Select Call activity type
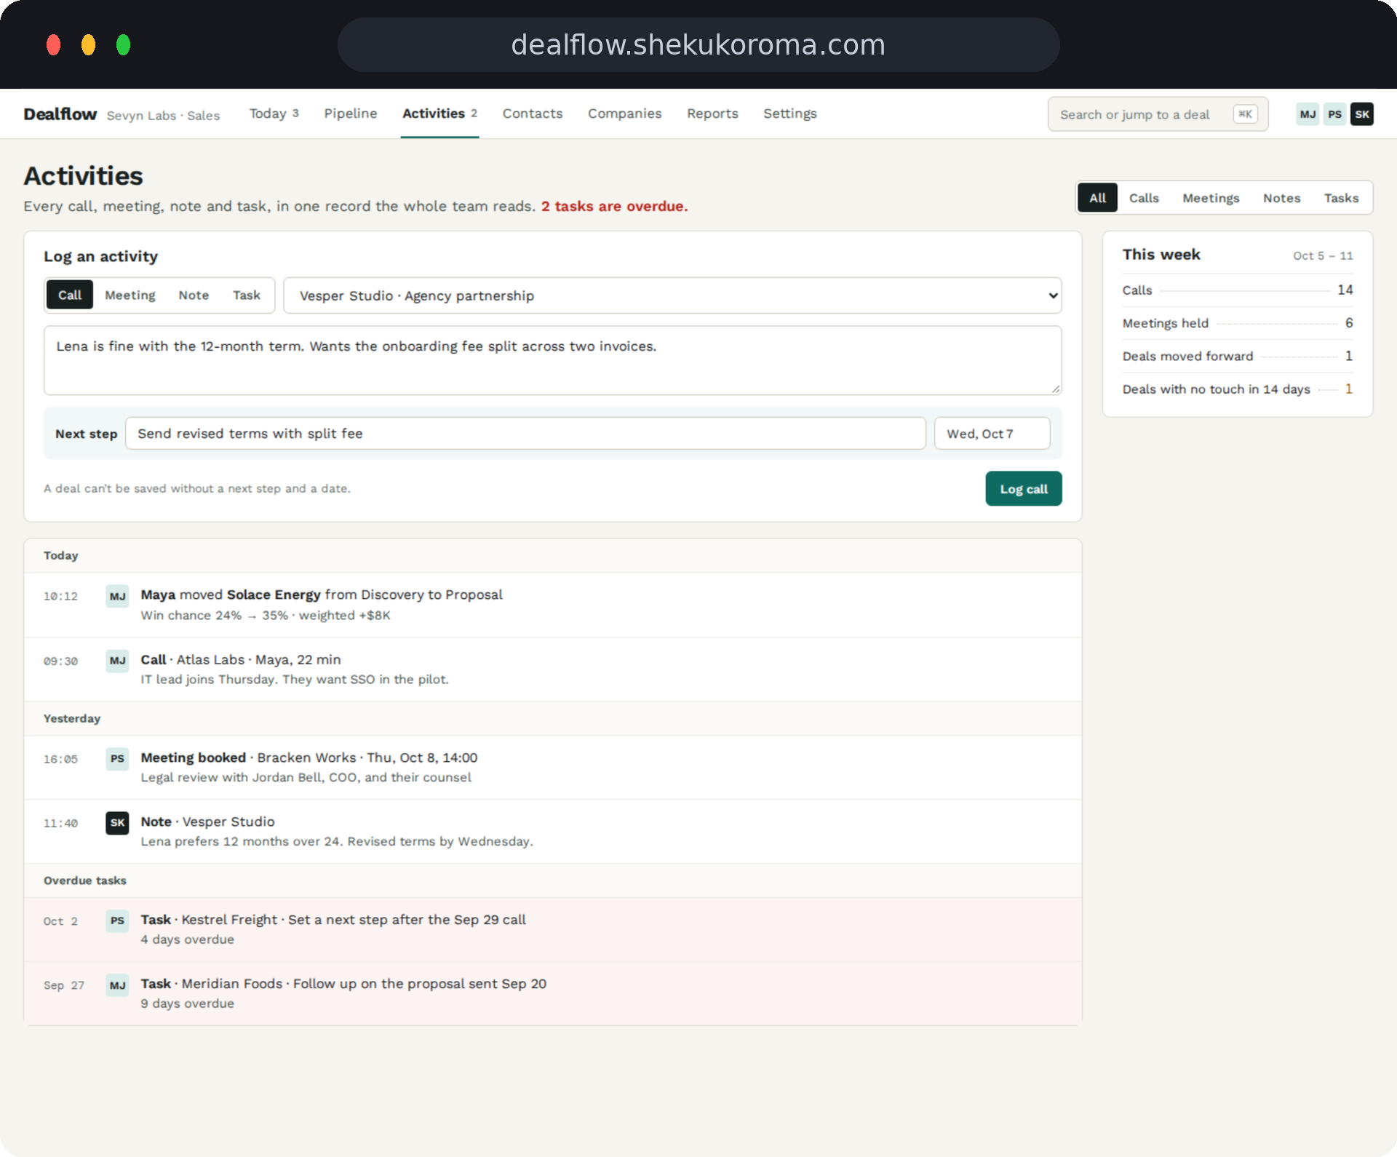 (70, 295)
